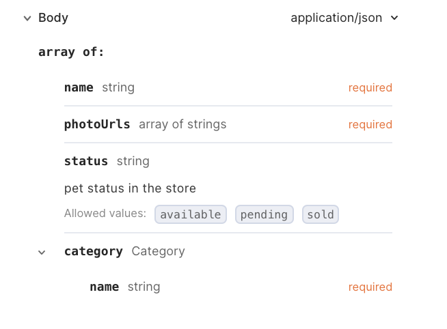The height and width of the screenshot is (329, 447).
Task: Collapse the category property chevron
Action: coord(42,252)
